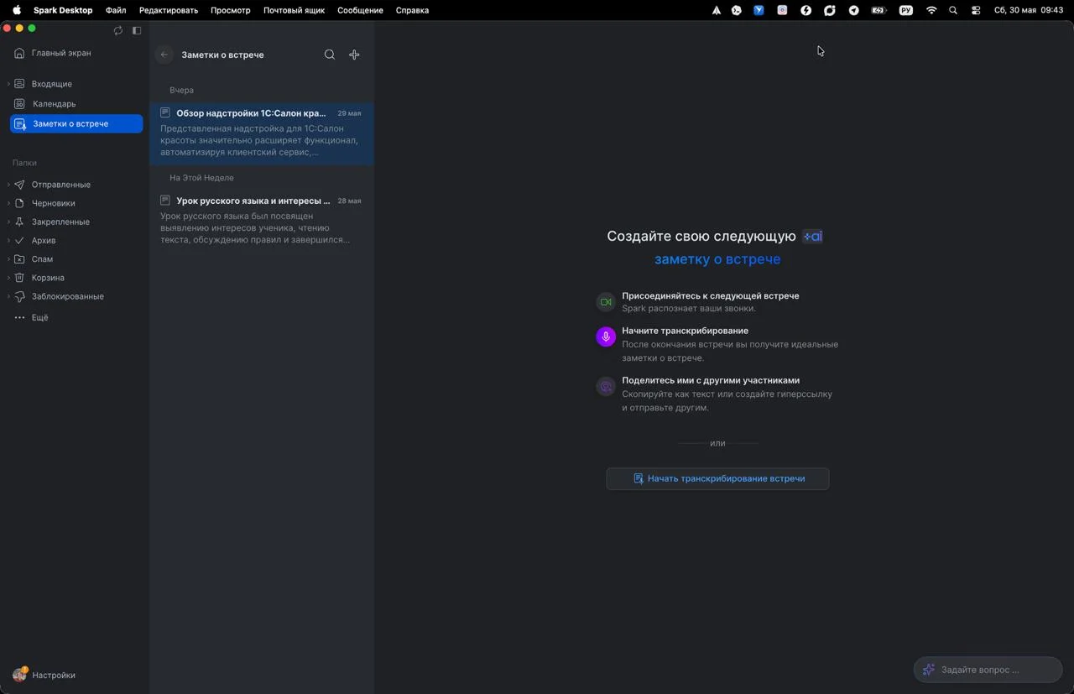1074x694 pixels.
Task: Click Начать транскрибирование встречи button
Action: tap(717, 478)
